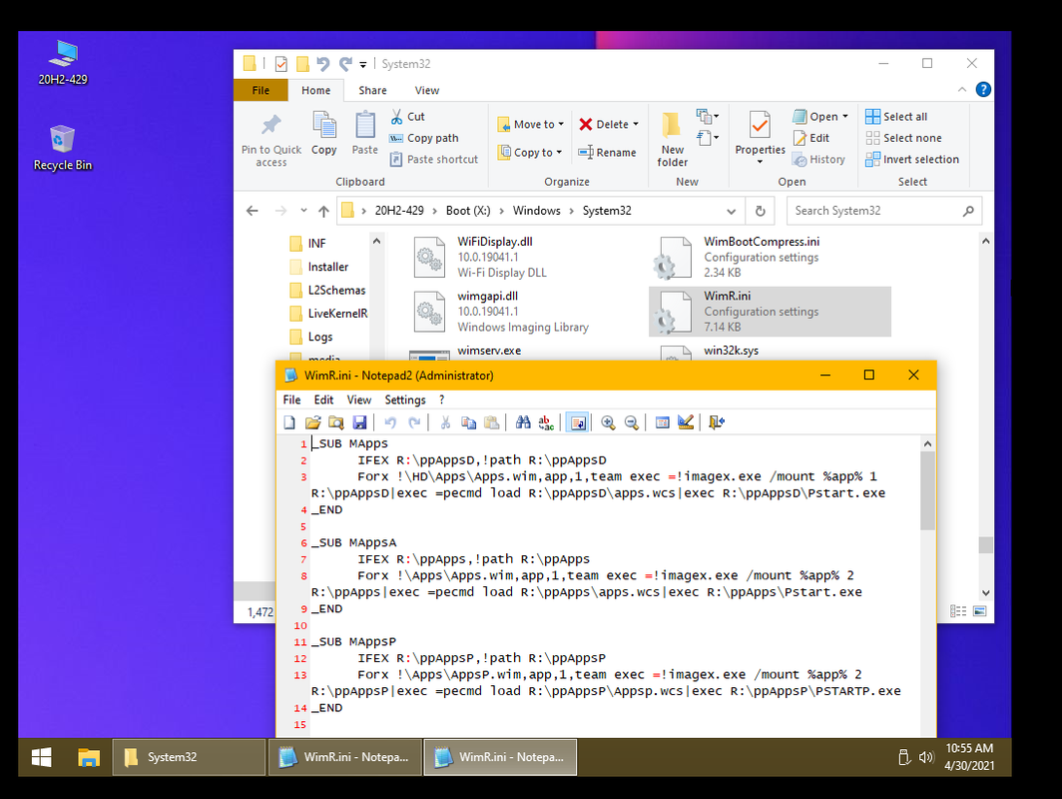Click the Cut command in Explorer ribbon
Image resolution: width=1062 pixels, height=799 pixels.
coord(407,117)
